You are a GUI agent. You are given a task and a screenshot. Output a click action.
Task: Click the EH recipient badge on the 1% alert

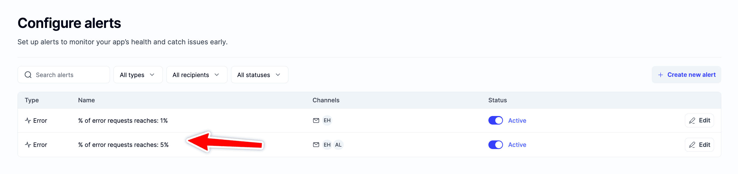(x=327, y=120)
